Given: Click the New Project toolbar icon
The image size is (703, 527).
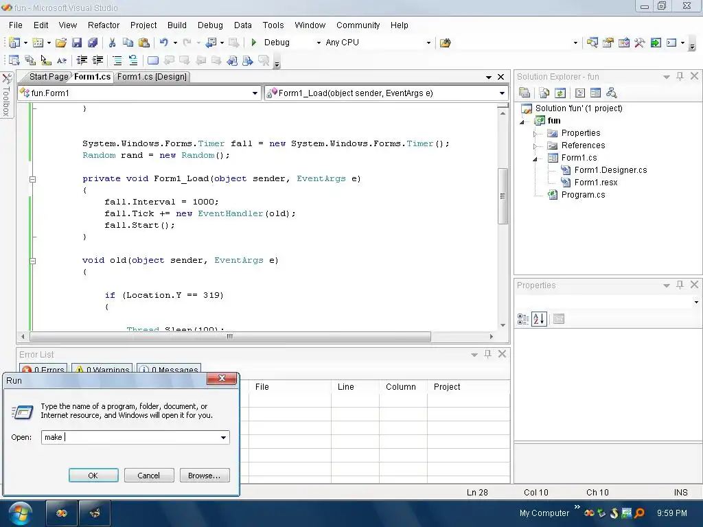Looking at the screenshot, I should coord(14,43).
